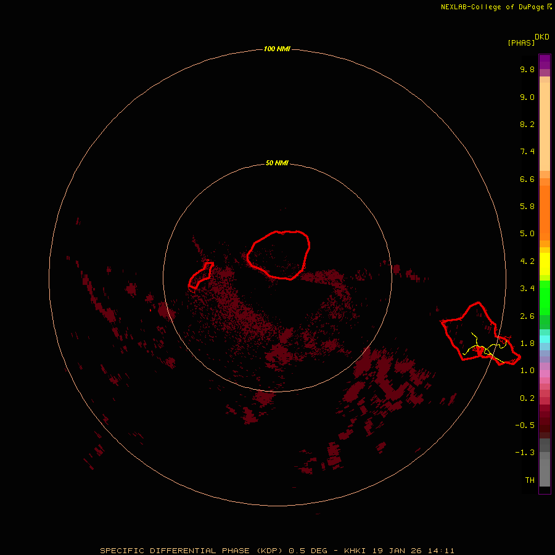Click the 7.4 scale value
The width and height of the screenshot is (555, 555).
pos(527,152)
